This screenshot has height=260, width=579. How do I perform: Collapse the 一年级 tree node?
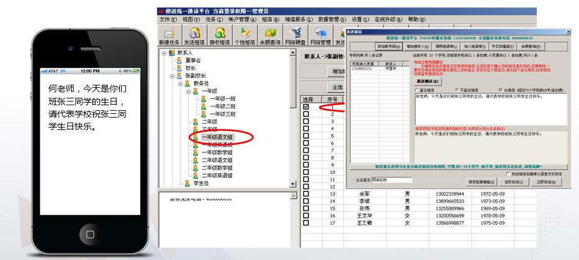point(187,90)
